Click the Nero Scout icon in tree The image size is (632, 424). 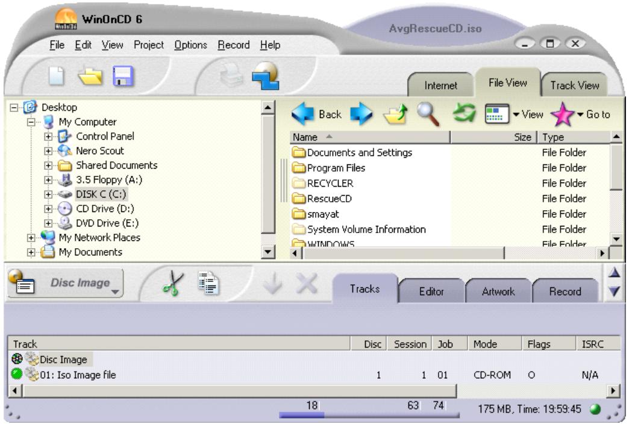[x=65, y=151]
